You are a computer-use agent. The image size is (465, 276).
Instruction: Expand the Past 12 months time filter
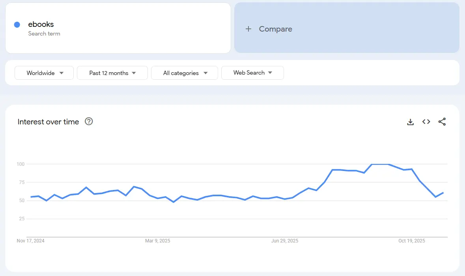pyautogui.click(x=112, y=73)
